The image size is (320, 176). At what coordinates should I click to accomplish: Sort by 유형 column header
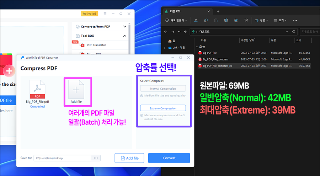point(273,40)
